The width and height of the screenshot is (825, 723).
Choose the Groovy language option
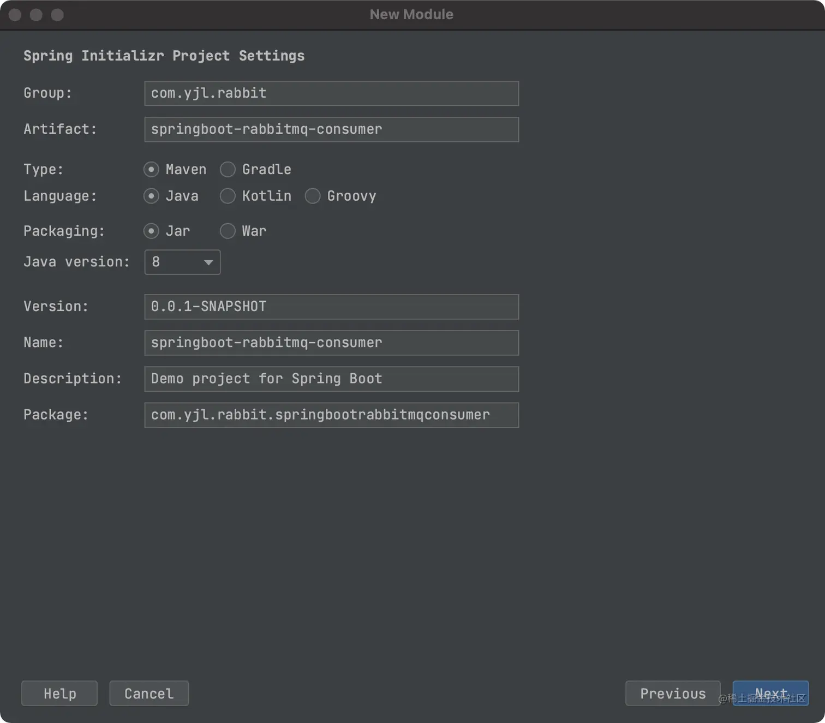coord(313,196)
